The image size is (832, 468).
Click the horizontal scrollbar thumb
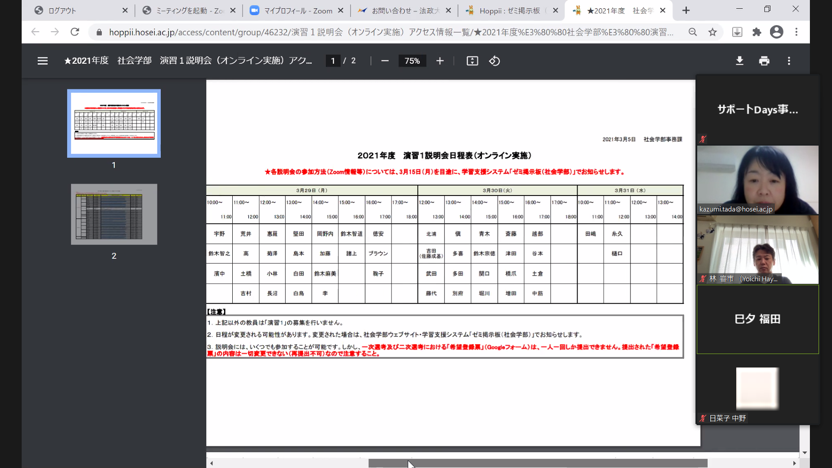pos(538,463)
